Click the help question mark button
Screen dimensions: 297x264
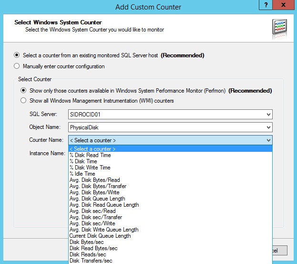(266, 5)
